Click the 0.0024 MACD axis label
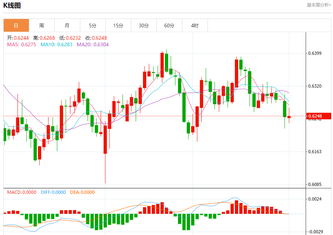Viewport: 333px width, 235px height. pos(315,199)
